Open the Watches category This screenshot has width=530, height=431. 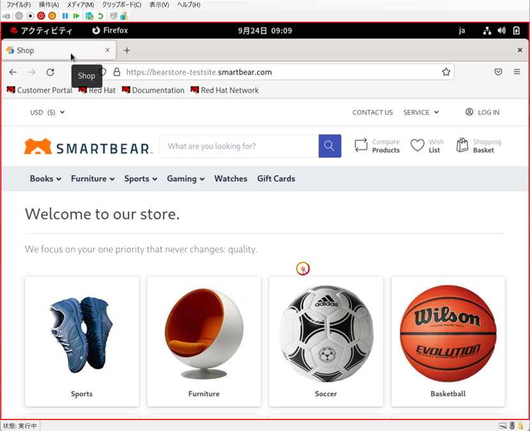pyautogui.click(x=230, y=179)
